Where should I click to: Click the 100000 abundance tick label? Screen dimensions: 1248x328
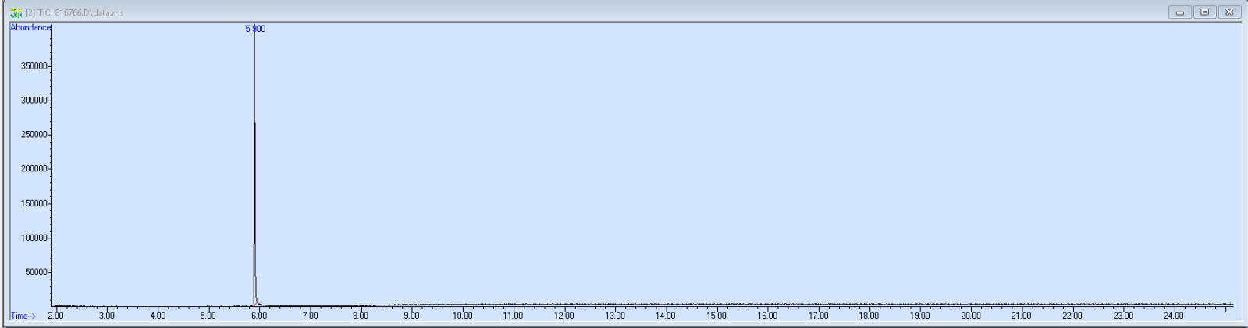[x=34, y=238]
